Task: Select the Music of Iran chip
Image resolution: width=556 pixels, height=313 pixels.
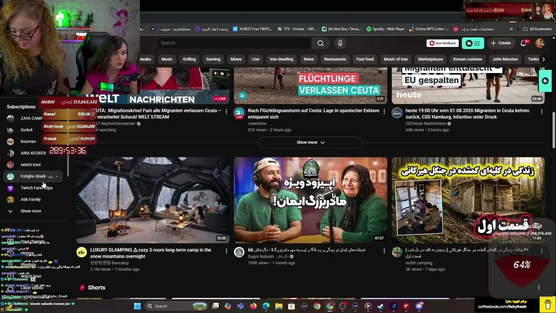Action: 396,59
